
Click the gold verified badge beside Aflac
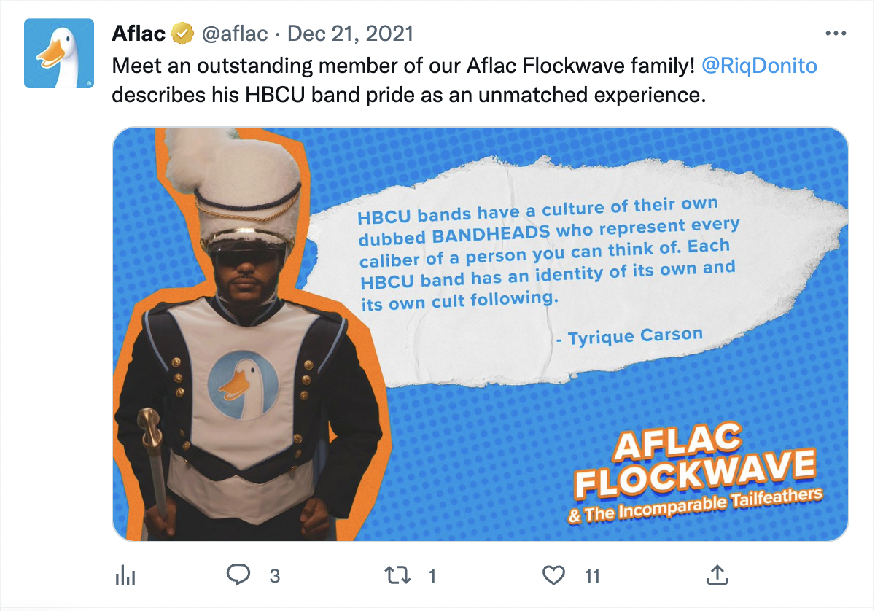pyautogui.click(x=182, y=34)
